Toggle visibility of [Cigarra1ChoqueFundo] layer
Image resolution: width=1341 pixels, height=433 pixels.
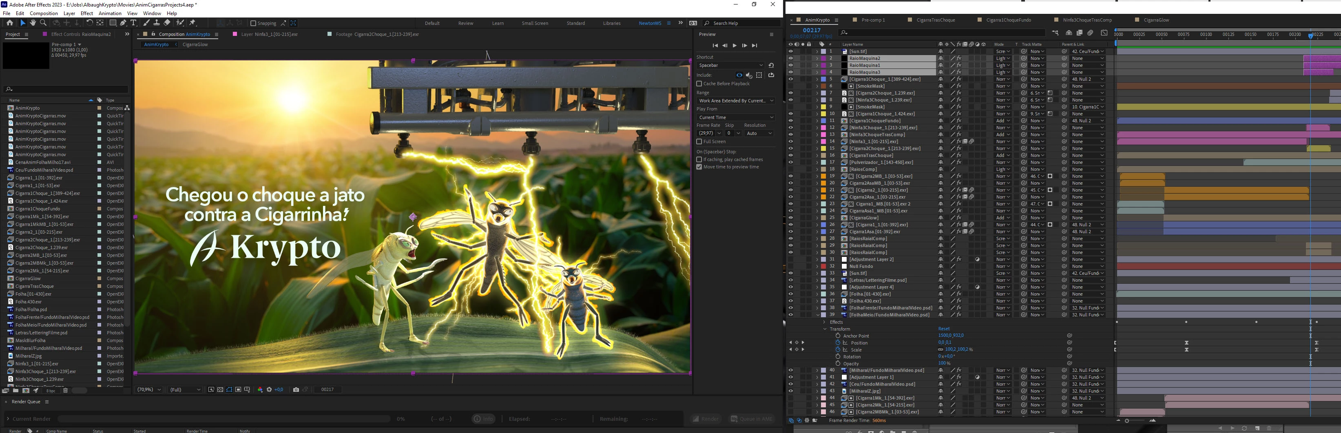pyautogui.click(x=790, y=121)
